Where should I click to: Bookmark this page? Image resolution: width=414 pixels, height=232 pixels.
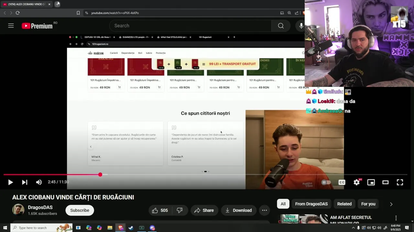click(x=78, y=13)
